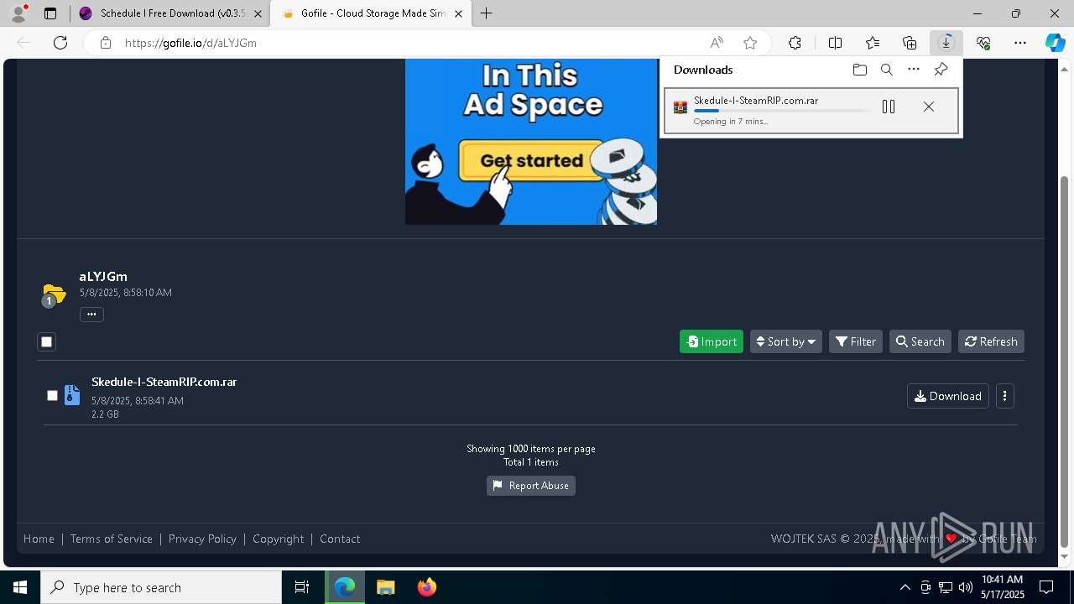Open the Edge profile icon

click(x=18, y=13)
